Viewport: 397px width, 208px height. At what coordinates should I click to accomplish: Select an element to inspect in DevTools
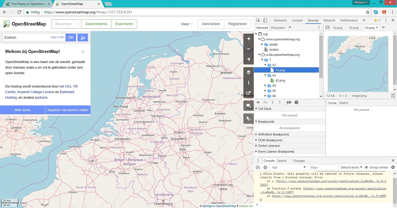click(258, 20)
